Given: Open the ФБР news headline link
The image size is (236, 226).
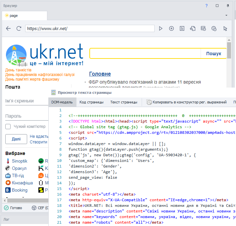Looking at the screenshot, I should [x=145, y=82].
